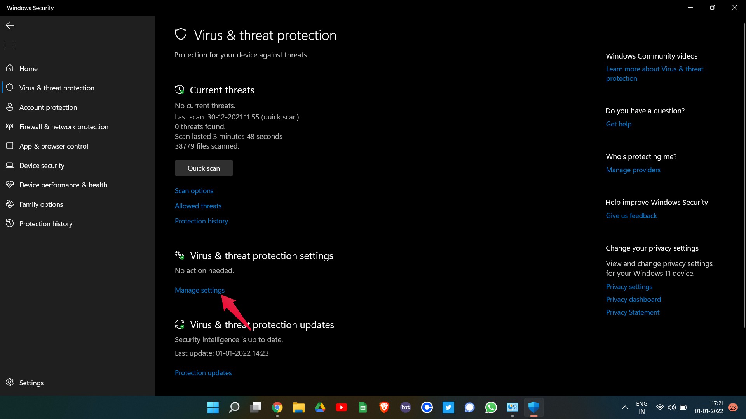
Task: Open Firewall & network protection
Action: point(63,126)
